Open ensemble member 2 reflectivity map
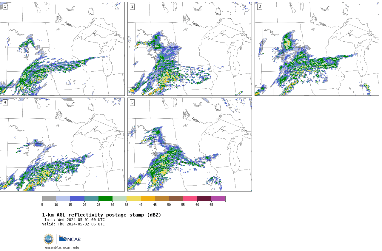This screenshot has height=251, width=382. tap(190, 49)
